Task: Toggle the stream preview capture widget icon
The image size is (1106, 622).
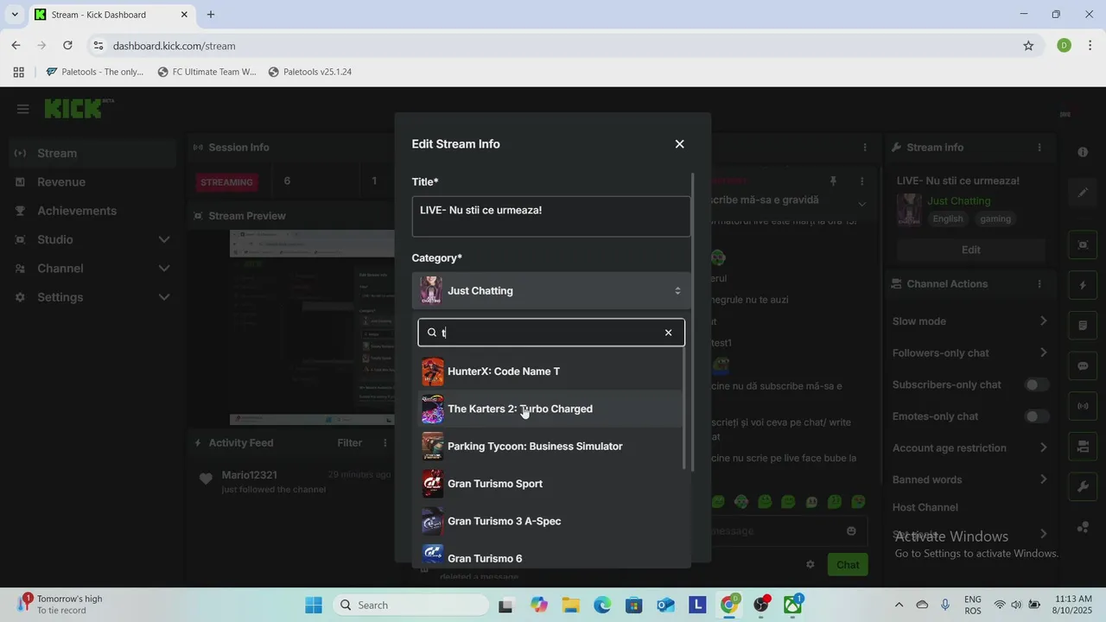Action: click(1083, 244)
